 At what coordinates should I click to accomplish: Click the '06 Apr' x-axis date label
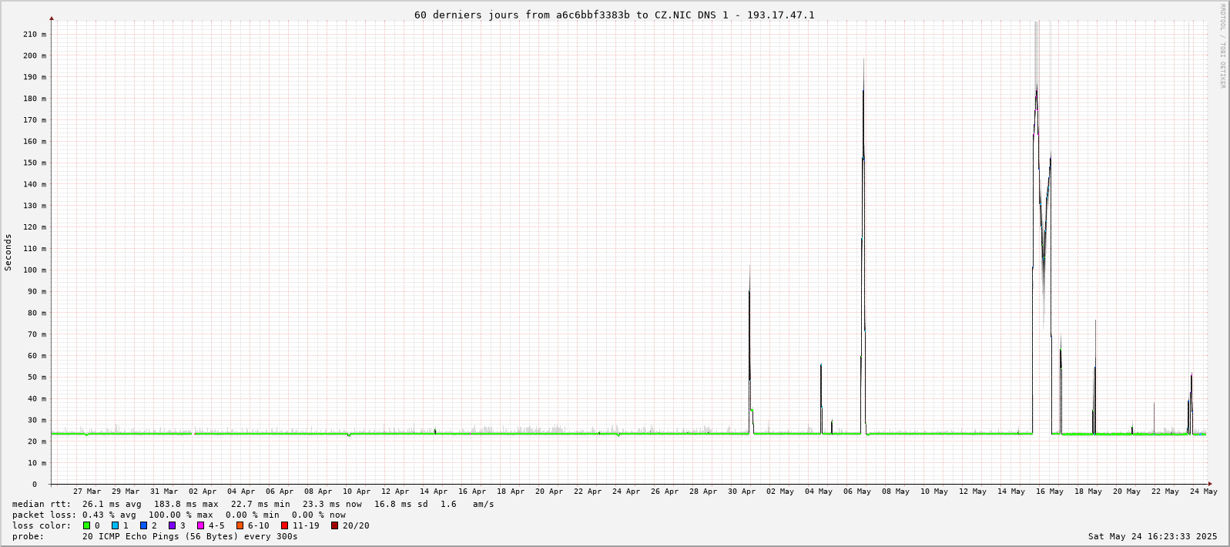pos(280,491)
